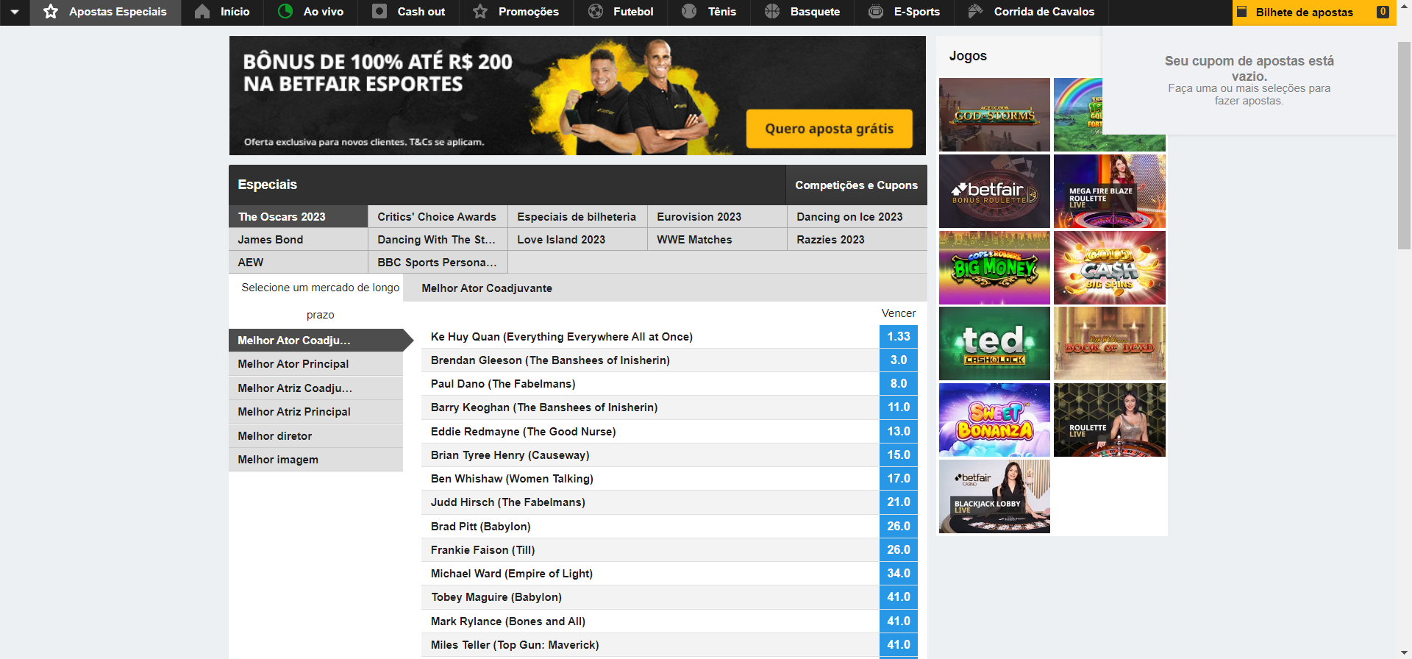Bet on Frankie Faison at 26.0

(x=899, y=550)
